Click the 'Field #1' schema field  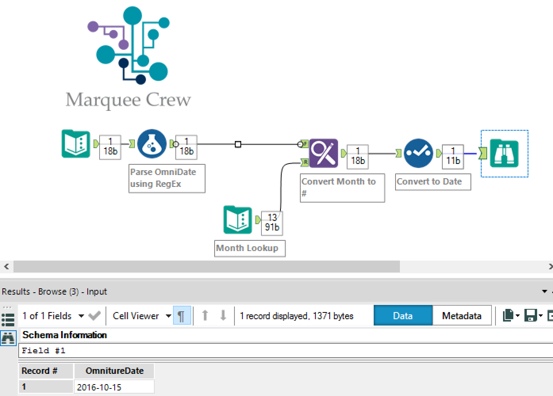(286, 351)
